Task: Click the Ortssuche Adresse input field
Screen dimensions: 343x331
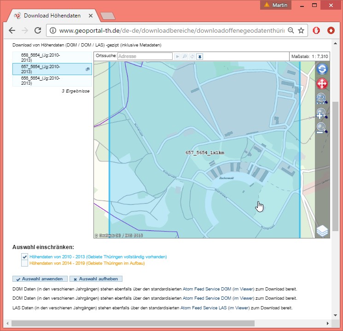Action: (x=145, y=56)
